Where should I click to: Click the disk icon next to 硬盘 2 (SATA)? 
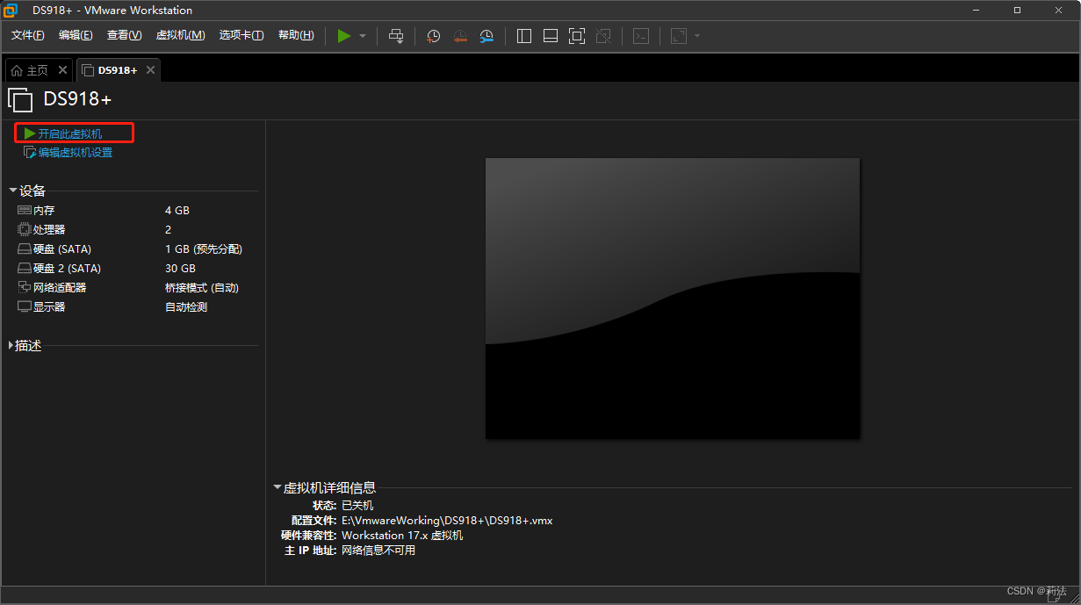[x=25, y=269]
